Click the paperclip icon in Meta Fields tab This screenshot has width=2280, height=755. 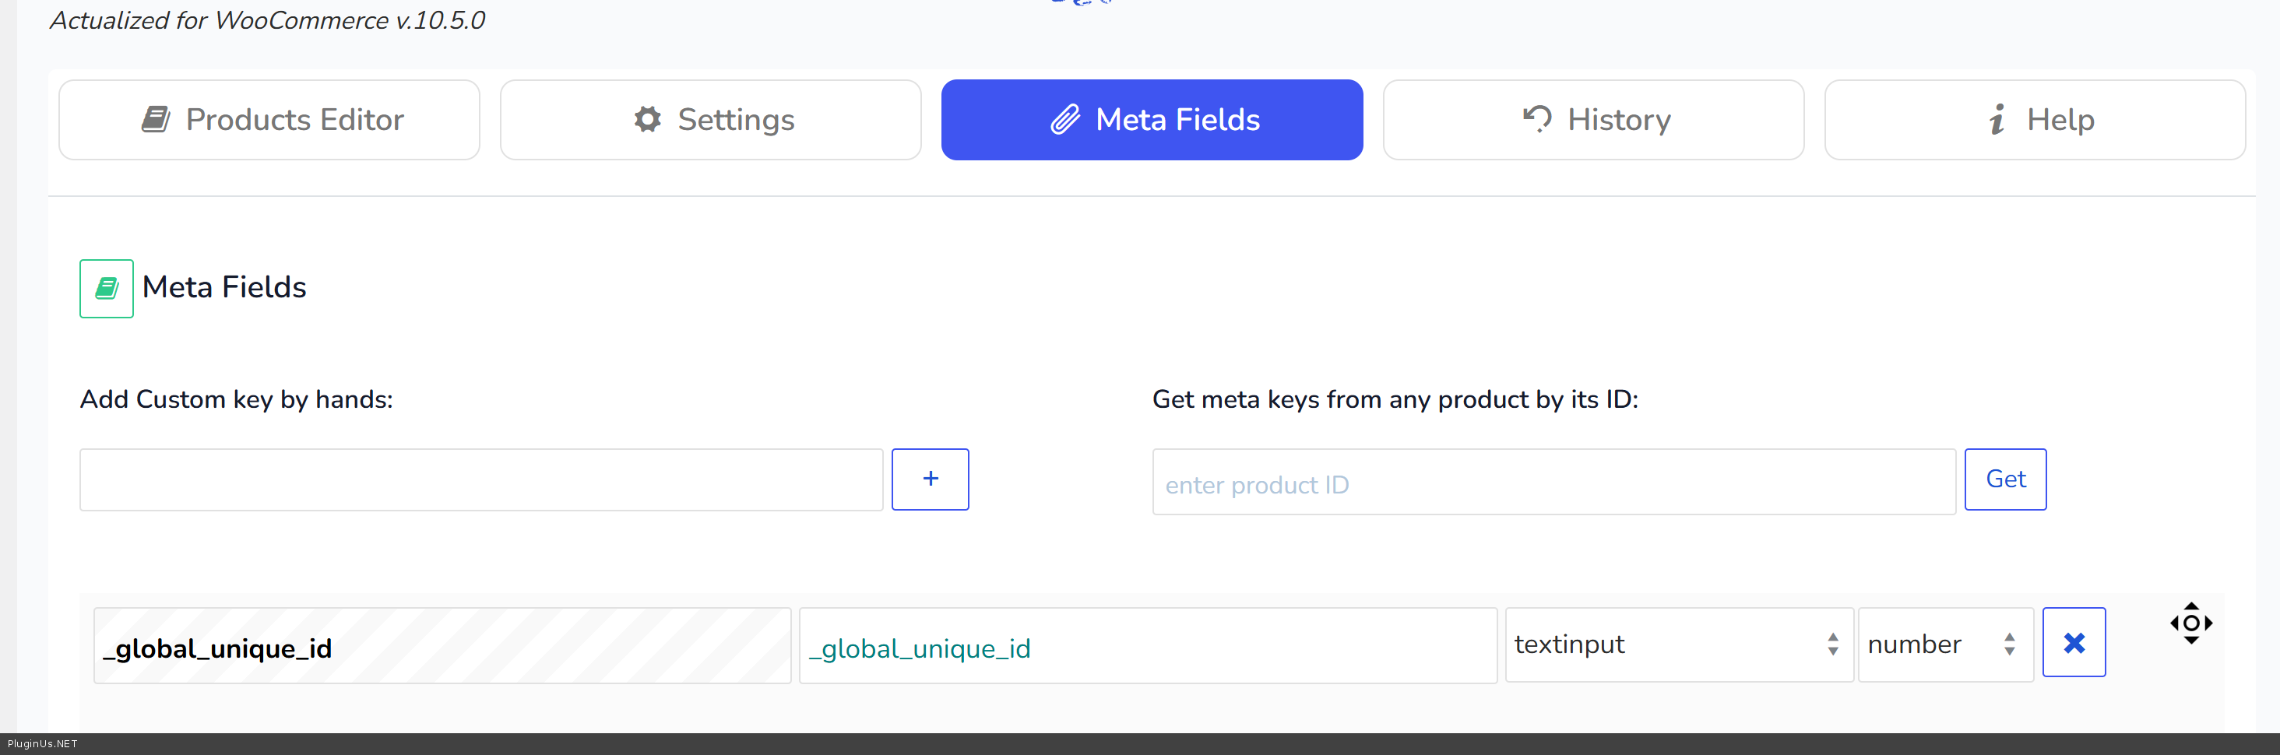pyautogui.click(x=1064, y=120)
